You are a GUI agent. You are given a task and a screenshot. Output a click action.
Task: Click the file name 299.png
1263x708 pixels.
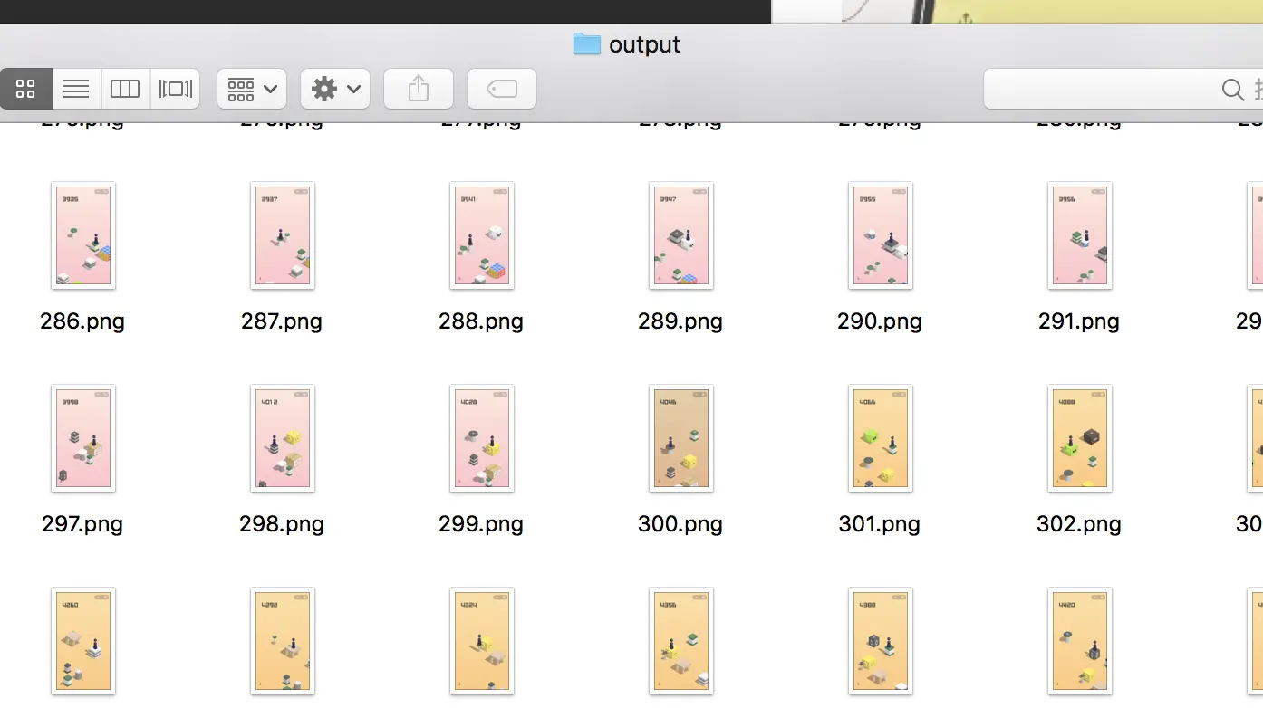481,524
